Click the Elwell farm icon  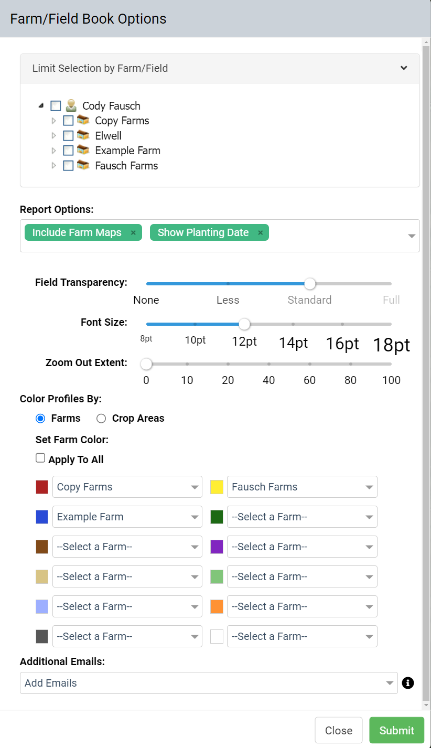click(83, 135)
